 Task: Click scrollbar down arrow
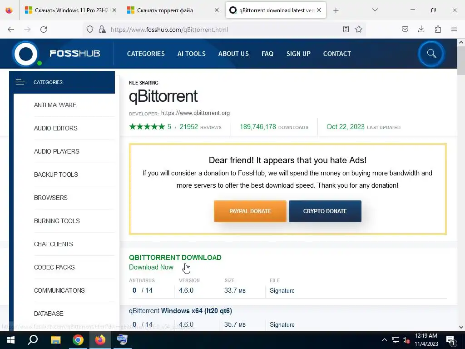[461, 327]
